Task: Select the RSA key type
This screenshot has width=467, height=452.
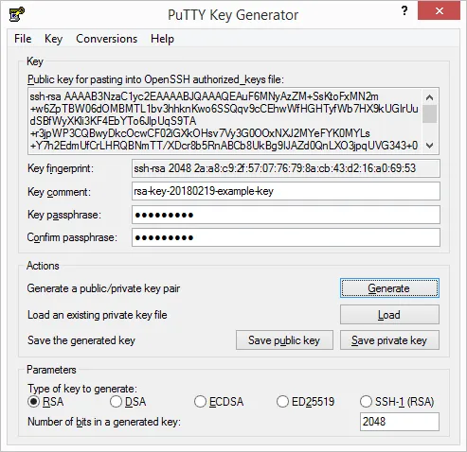Action: coord(45,402)
